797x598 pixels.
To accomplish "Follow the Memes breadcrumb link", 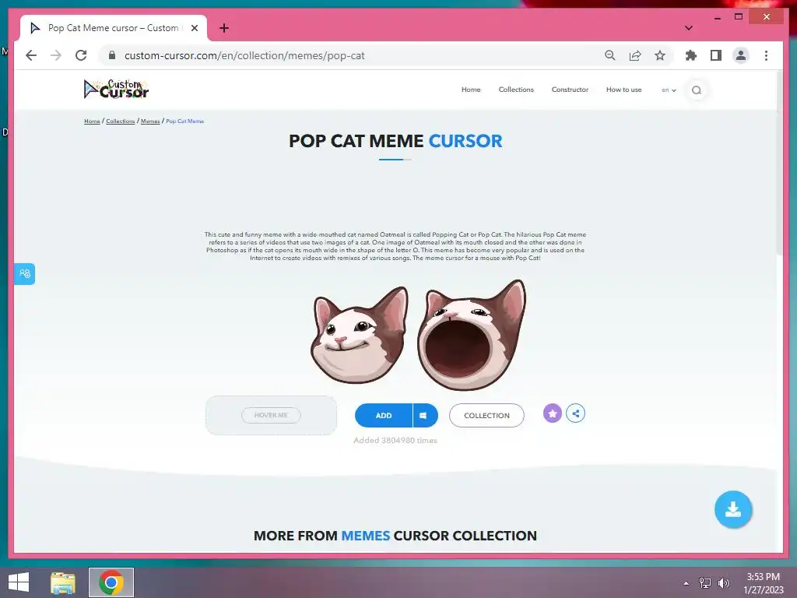I will [150, 121].
